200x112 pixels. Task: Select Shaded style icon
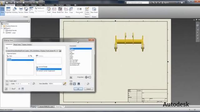pos(79,84)
